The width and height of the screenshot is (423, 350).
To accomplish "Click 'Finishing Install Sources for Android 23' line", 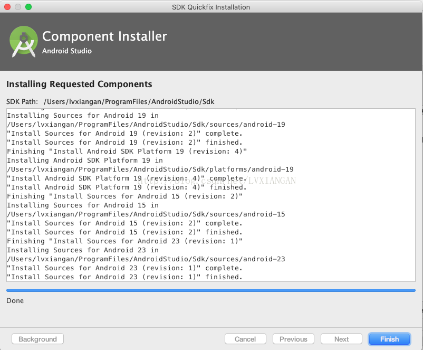I will coord(125,241).
